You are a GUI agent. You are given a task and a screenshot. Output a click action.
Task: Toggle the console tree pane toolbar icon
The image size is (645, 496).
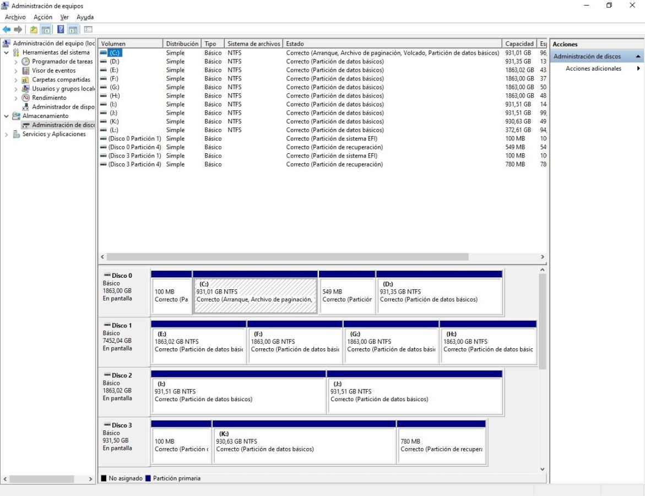click(x=46, y=29)
